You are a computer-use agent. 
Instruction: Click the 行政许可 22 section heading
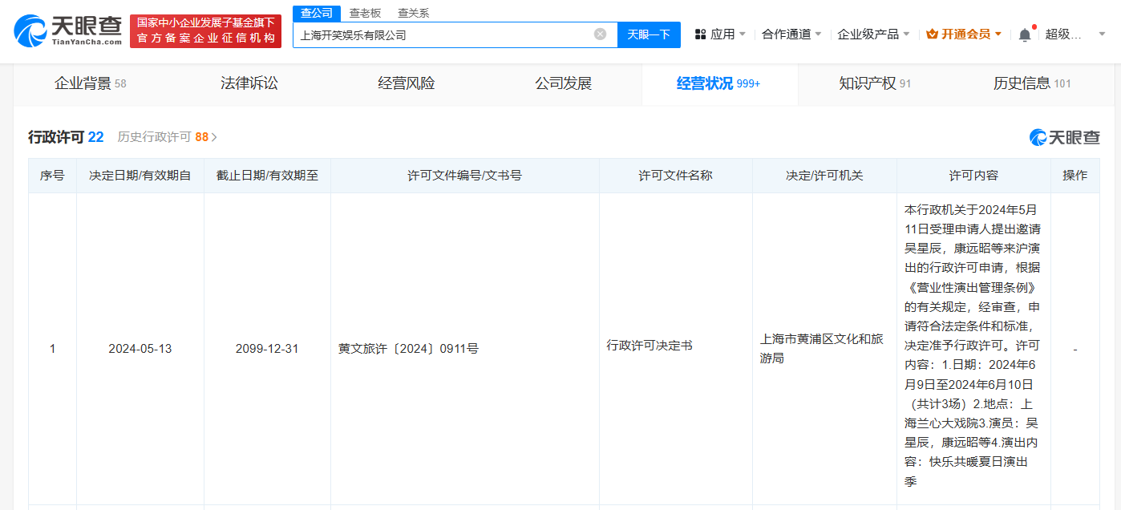(x=66, y=137)
